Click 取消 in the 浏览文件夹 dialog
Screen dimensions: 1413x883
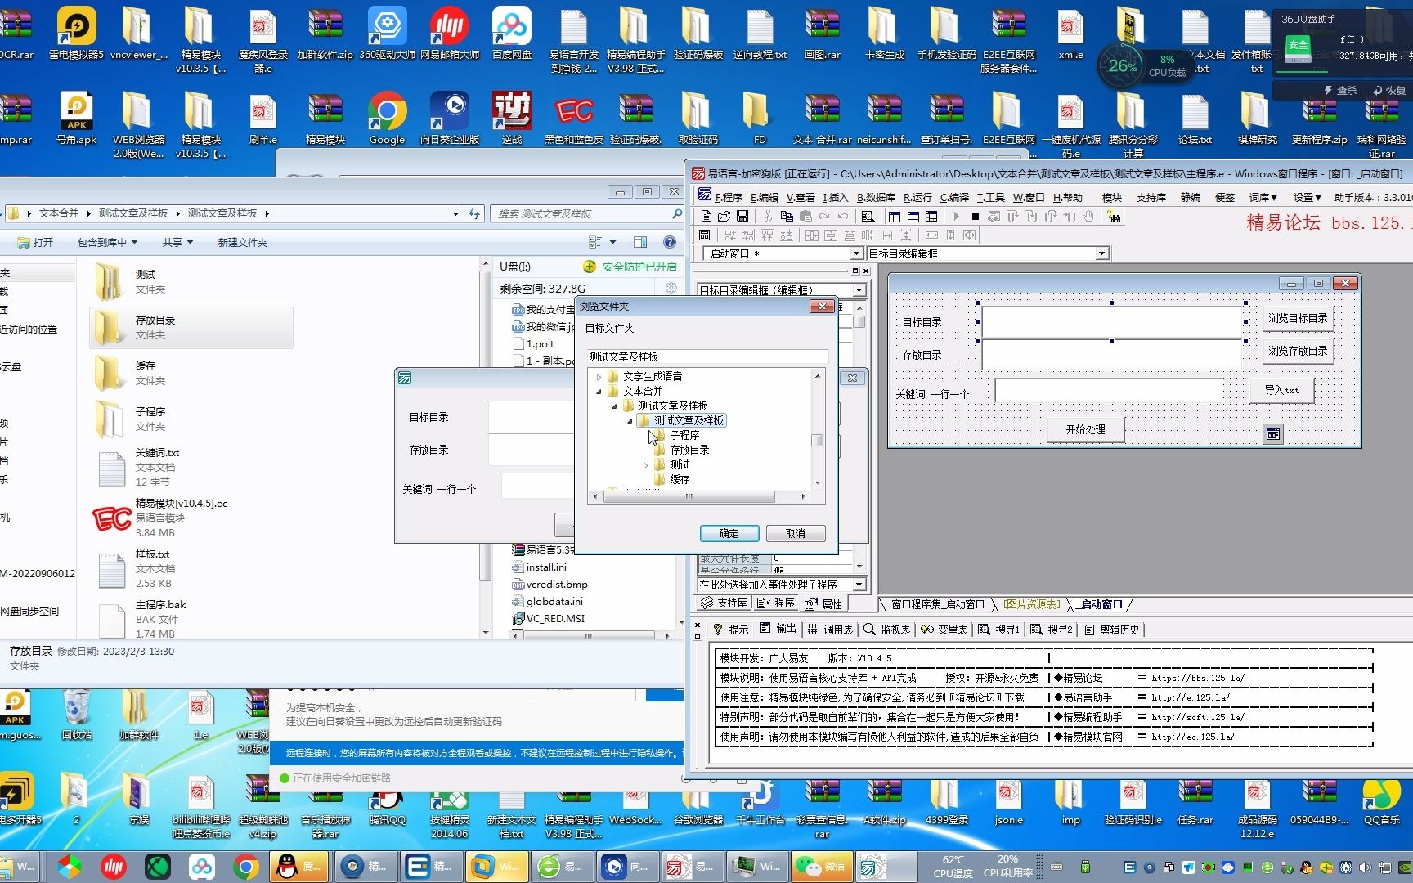pyautogui.click(x=796, y=534)
